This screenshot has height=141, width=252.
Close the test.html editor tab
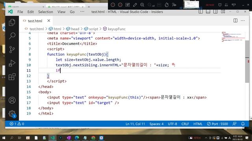(x=49, y=21)
